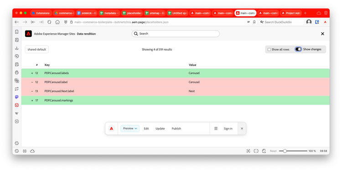The height and width of the screenshot is (171, 342).
Task: Click Sign in on the sidekick
Action: point(228,129)
